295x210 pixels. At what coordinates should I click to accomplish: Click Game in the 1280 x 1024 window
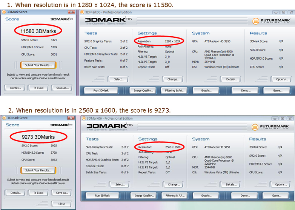pyautogui.click(x=277, y=91)
